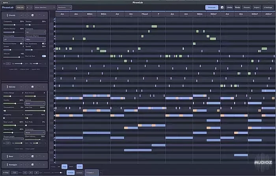Open Settings in the top bar
This screenshot has width=276, height=176.
268,7
